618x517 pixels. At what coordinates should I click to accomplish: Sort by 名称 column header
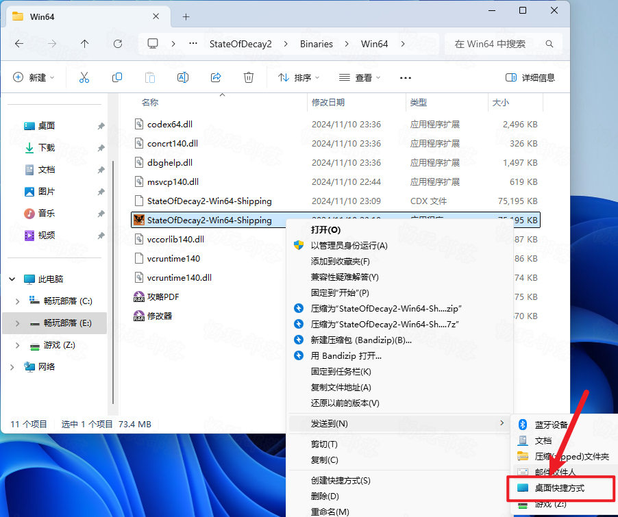click(x=150, y=103)
